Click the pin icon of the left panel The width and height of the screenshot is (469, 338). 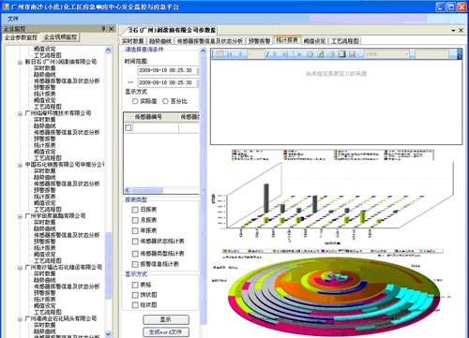(x=103, y=29)
